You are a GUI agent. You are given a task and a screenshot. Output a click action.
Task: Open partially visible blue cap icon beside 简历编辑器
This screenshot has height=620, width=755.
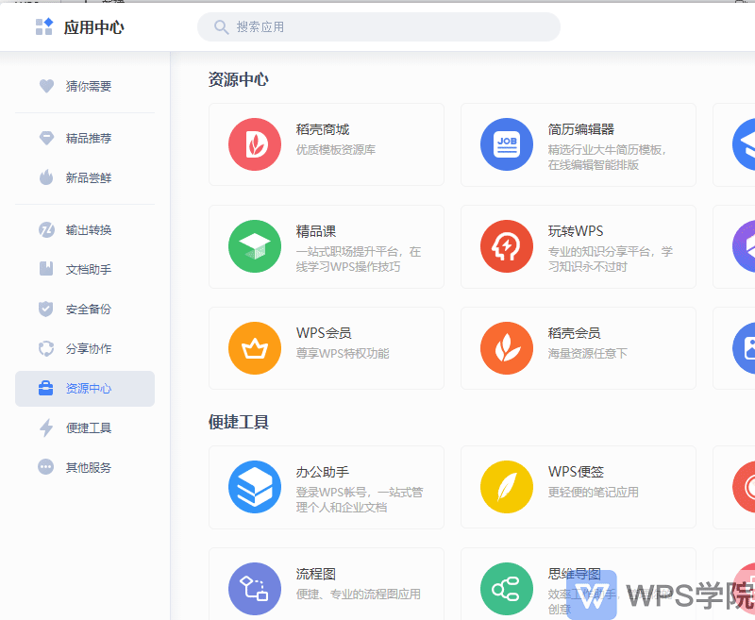[744, 144]
